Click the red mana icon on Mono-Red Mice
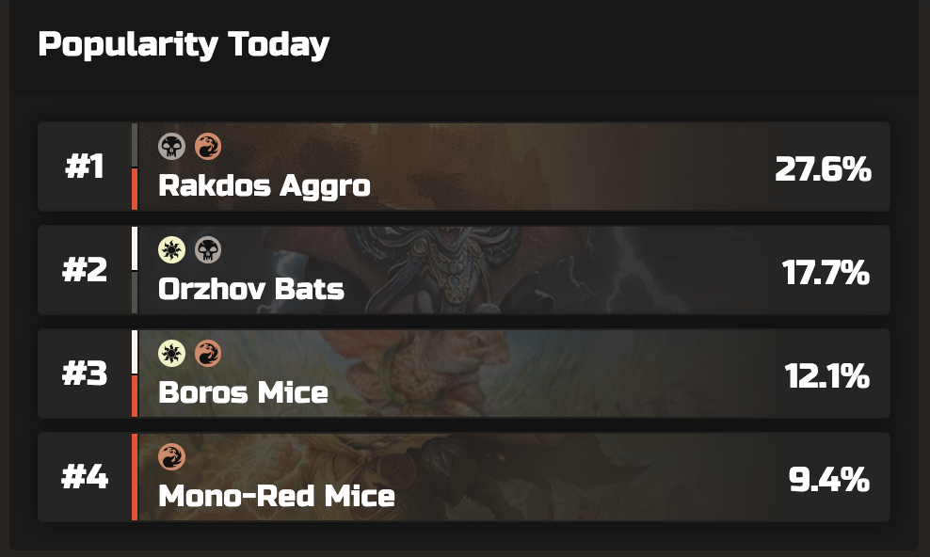The width and height of the screenshot is (930, 557). click(172, 457)
